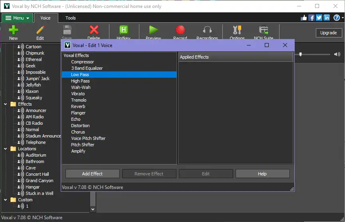
Task: Select custom voice 1
Action: (27, 206)
